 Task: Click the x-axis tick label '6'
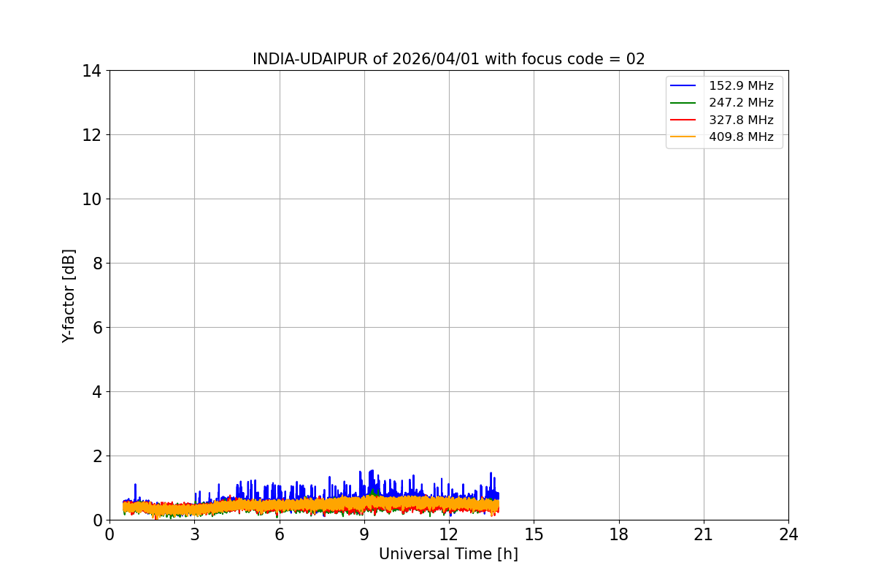[x=279, y=534]
